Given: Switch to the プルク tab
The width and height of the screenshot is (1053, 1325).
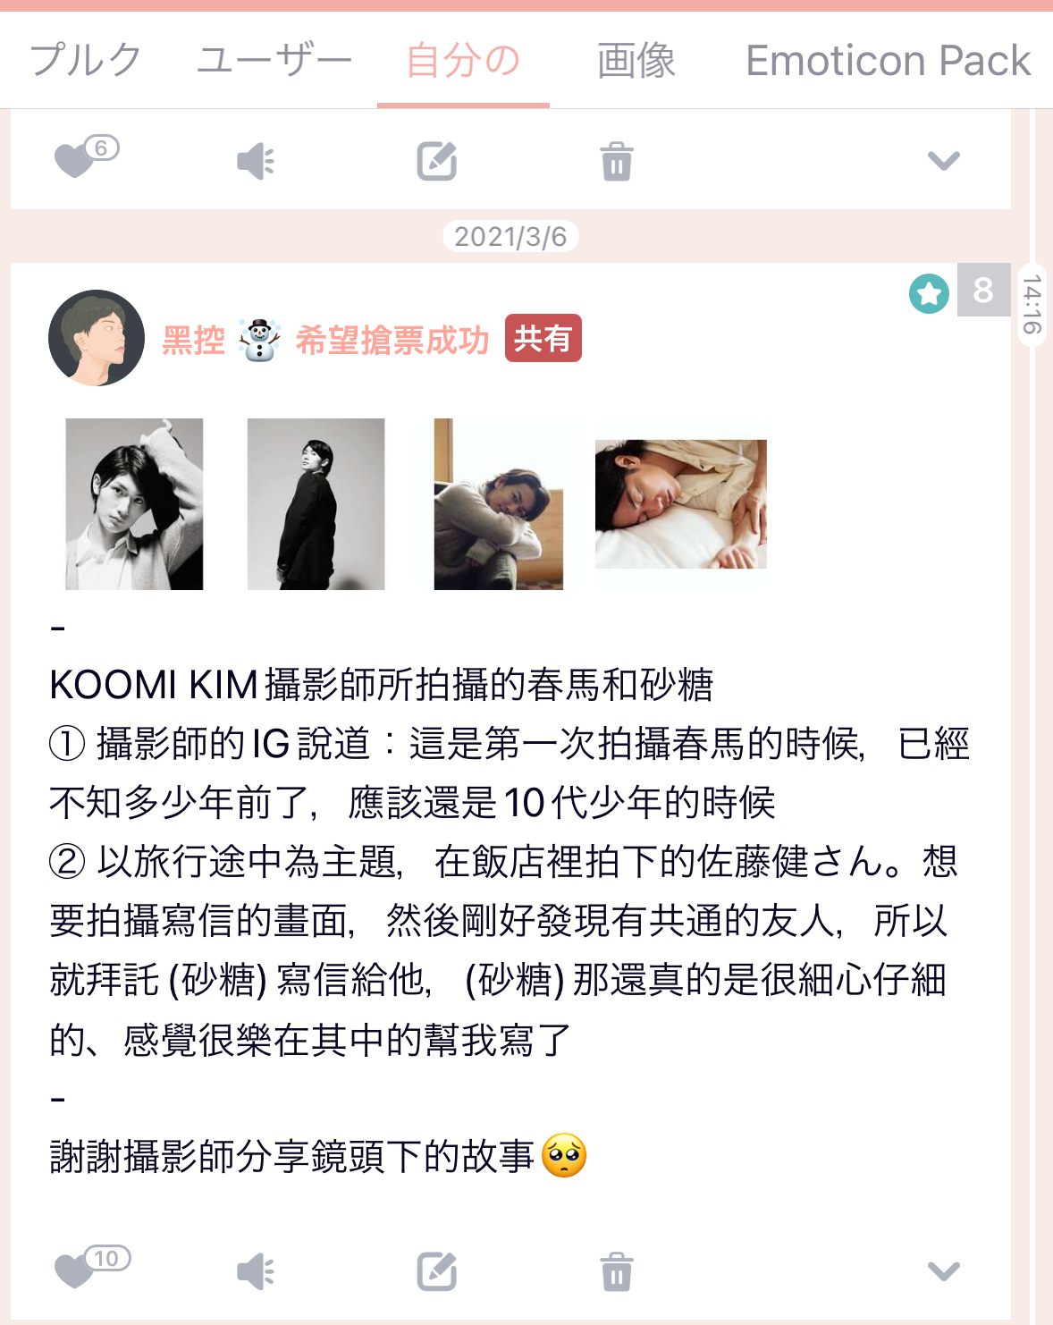Looking at the screenshot, I should [x=86, y=60].
